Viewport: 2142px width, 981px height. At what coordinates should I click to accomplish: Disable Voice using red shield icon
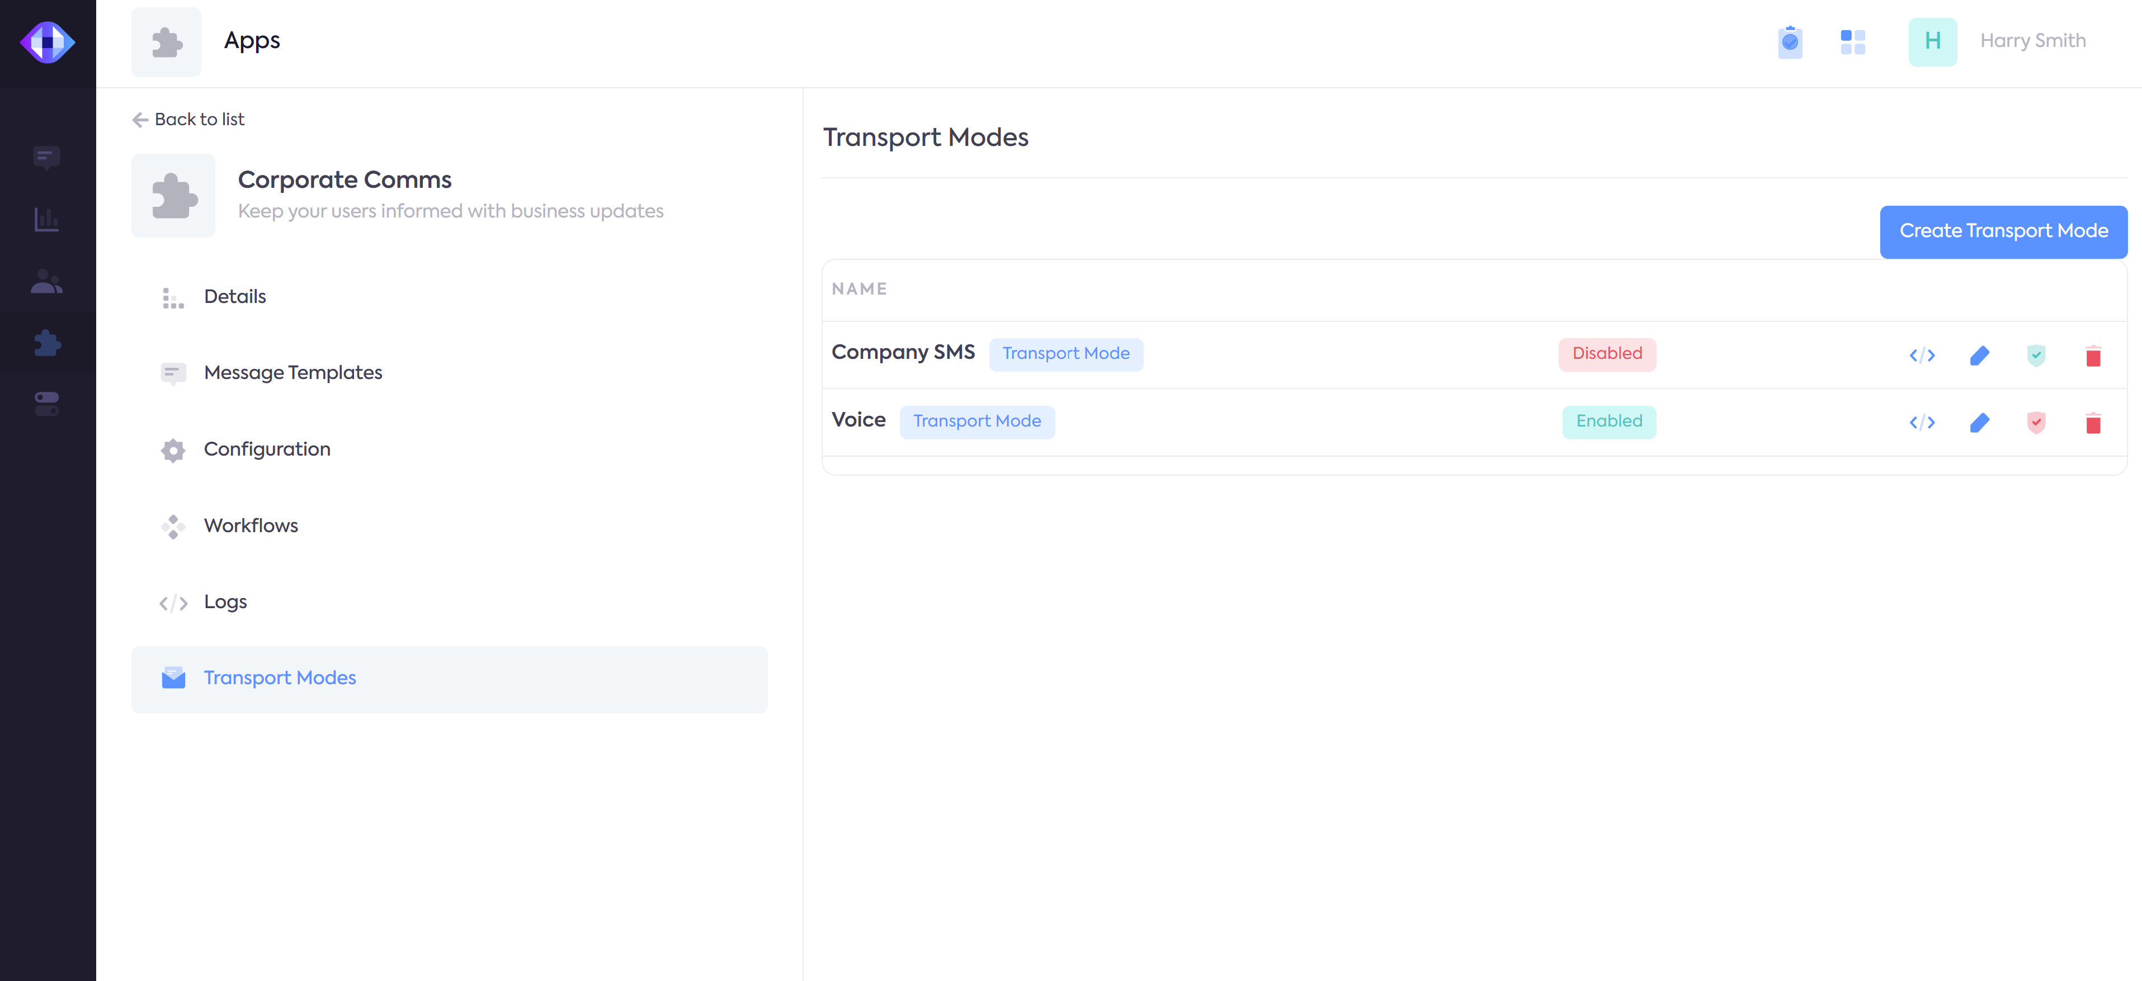pos(2036,423)
